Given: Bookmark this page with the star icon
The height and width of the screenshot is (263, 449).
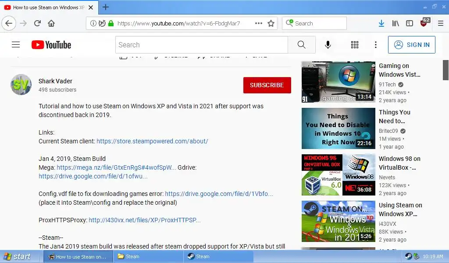Looking at the screenshot, I should coord(271,23).
